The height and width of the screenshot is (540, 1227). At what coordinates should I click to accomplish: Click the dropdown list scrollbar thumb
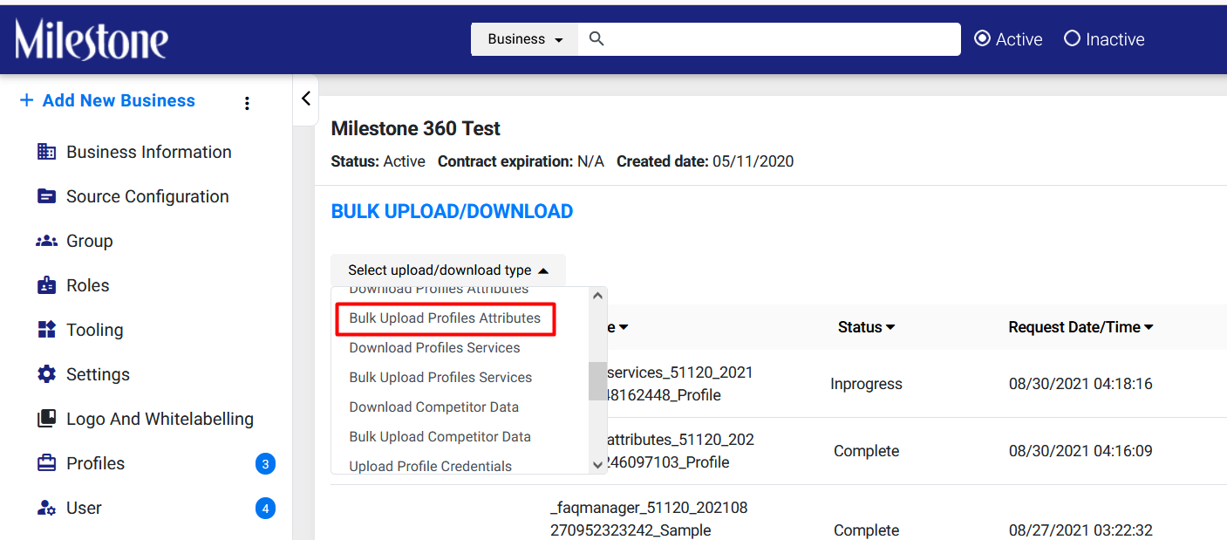coord(597,381)
